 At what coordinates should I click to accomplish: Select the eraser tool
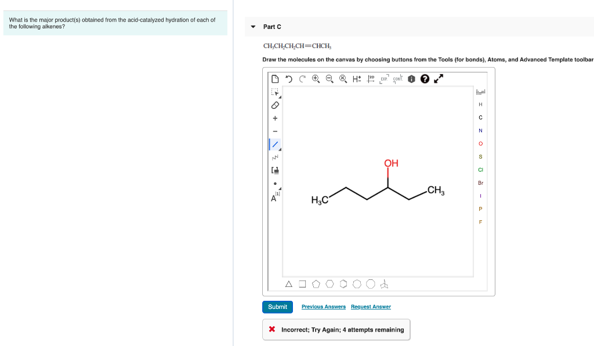(x=274, y=105)
